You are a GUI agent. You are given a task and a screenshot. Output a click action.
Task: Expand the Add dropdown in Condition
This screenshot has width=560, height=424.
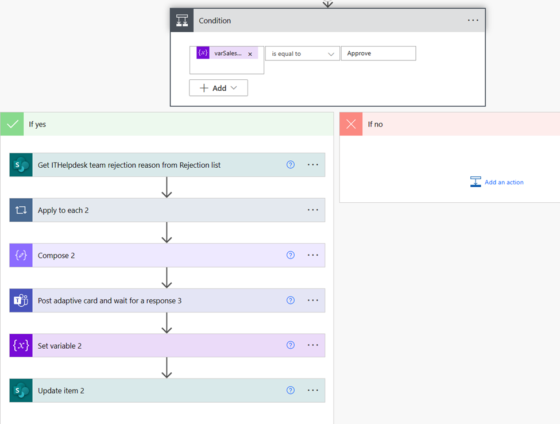point(218,88)
